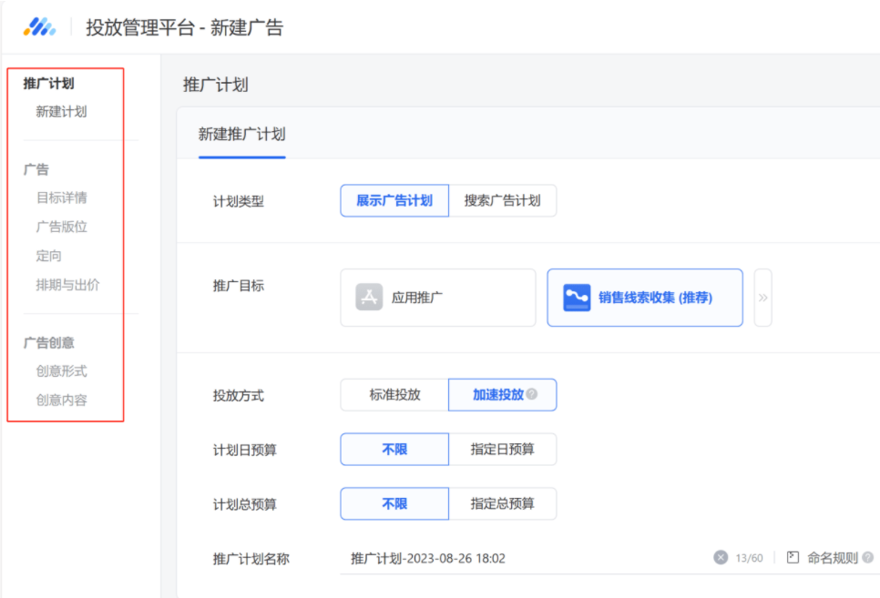The height and width of the screenshot is (598, 880).
Task: Open the 新建推广计划 tab
Action: (242, 135)
